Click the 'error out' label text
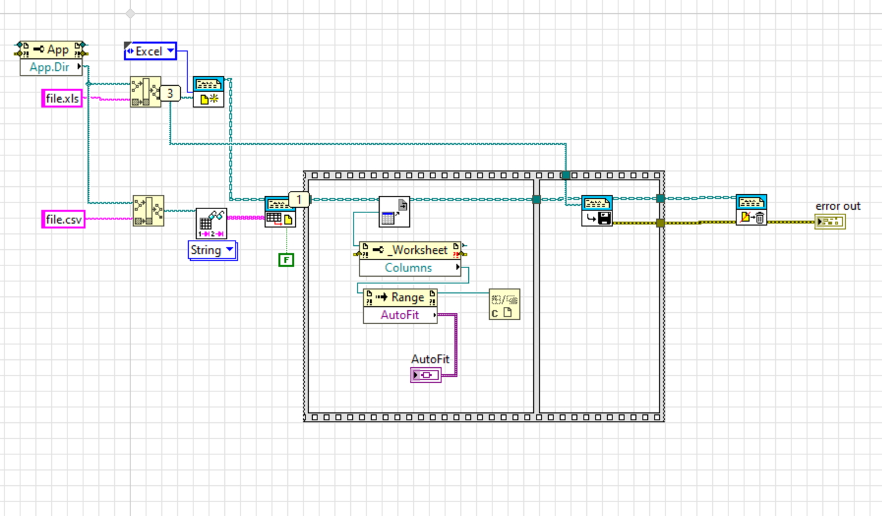This screenshot has height=516, width=882. (838, 206)
